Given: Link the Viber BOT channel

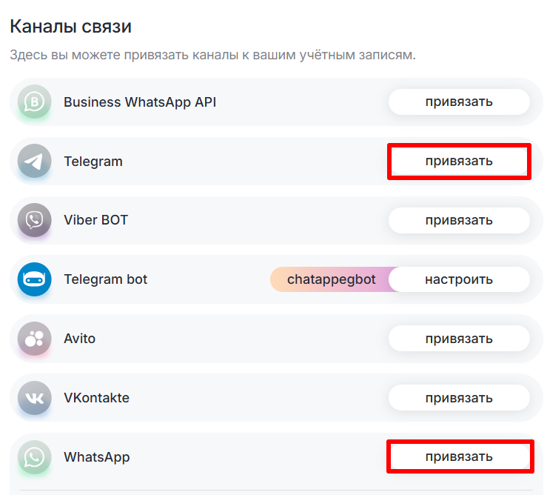Looking at the screenshot, I should (459, 220).
